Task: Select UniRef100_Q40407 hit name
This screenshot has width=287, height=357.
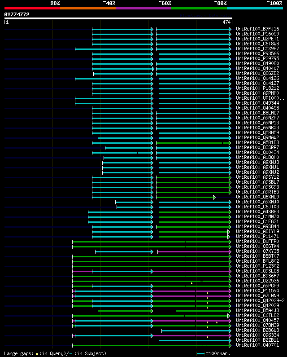Action: click(257, 69)
